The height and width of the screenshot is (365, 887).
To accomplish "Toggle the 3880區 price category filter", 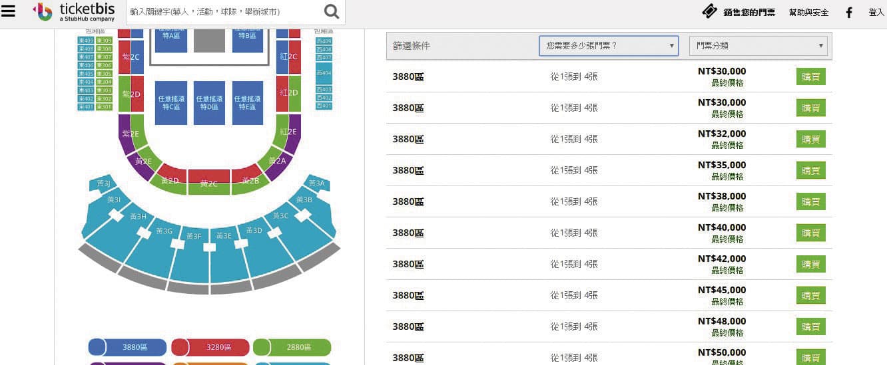I will [x=127, y=347].
